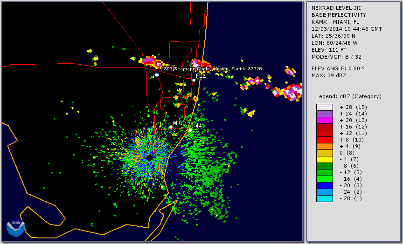Click the X44 label on the map
The width and height of the screenshot is (403, 244).
click(197, 125)
